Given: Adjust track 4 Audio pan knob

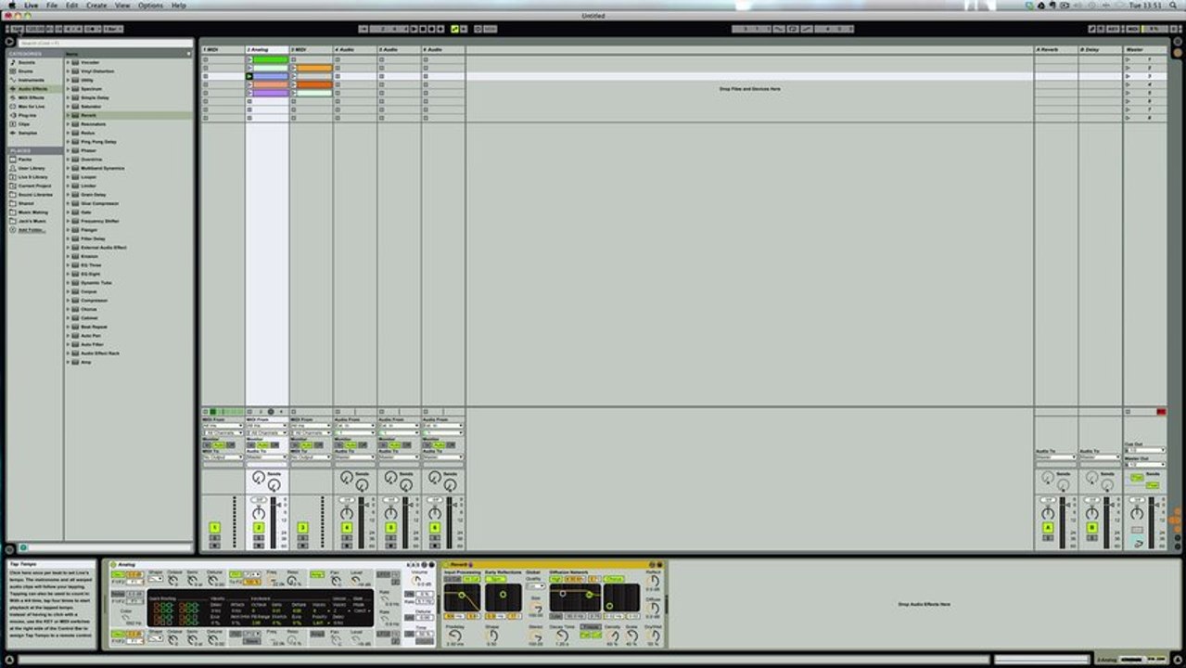Looking at the screenshot, I should click(347, 513).
